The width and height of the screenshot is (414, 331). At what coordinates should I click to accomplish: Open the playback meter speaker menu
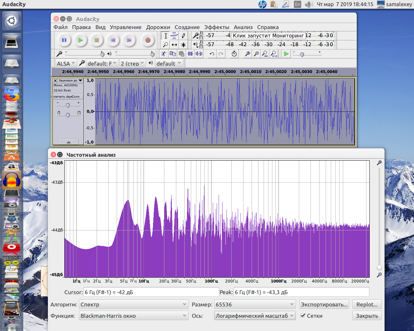tap(196, 44)
